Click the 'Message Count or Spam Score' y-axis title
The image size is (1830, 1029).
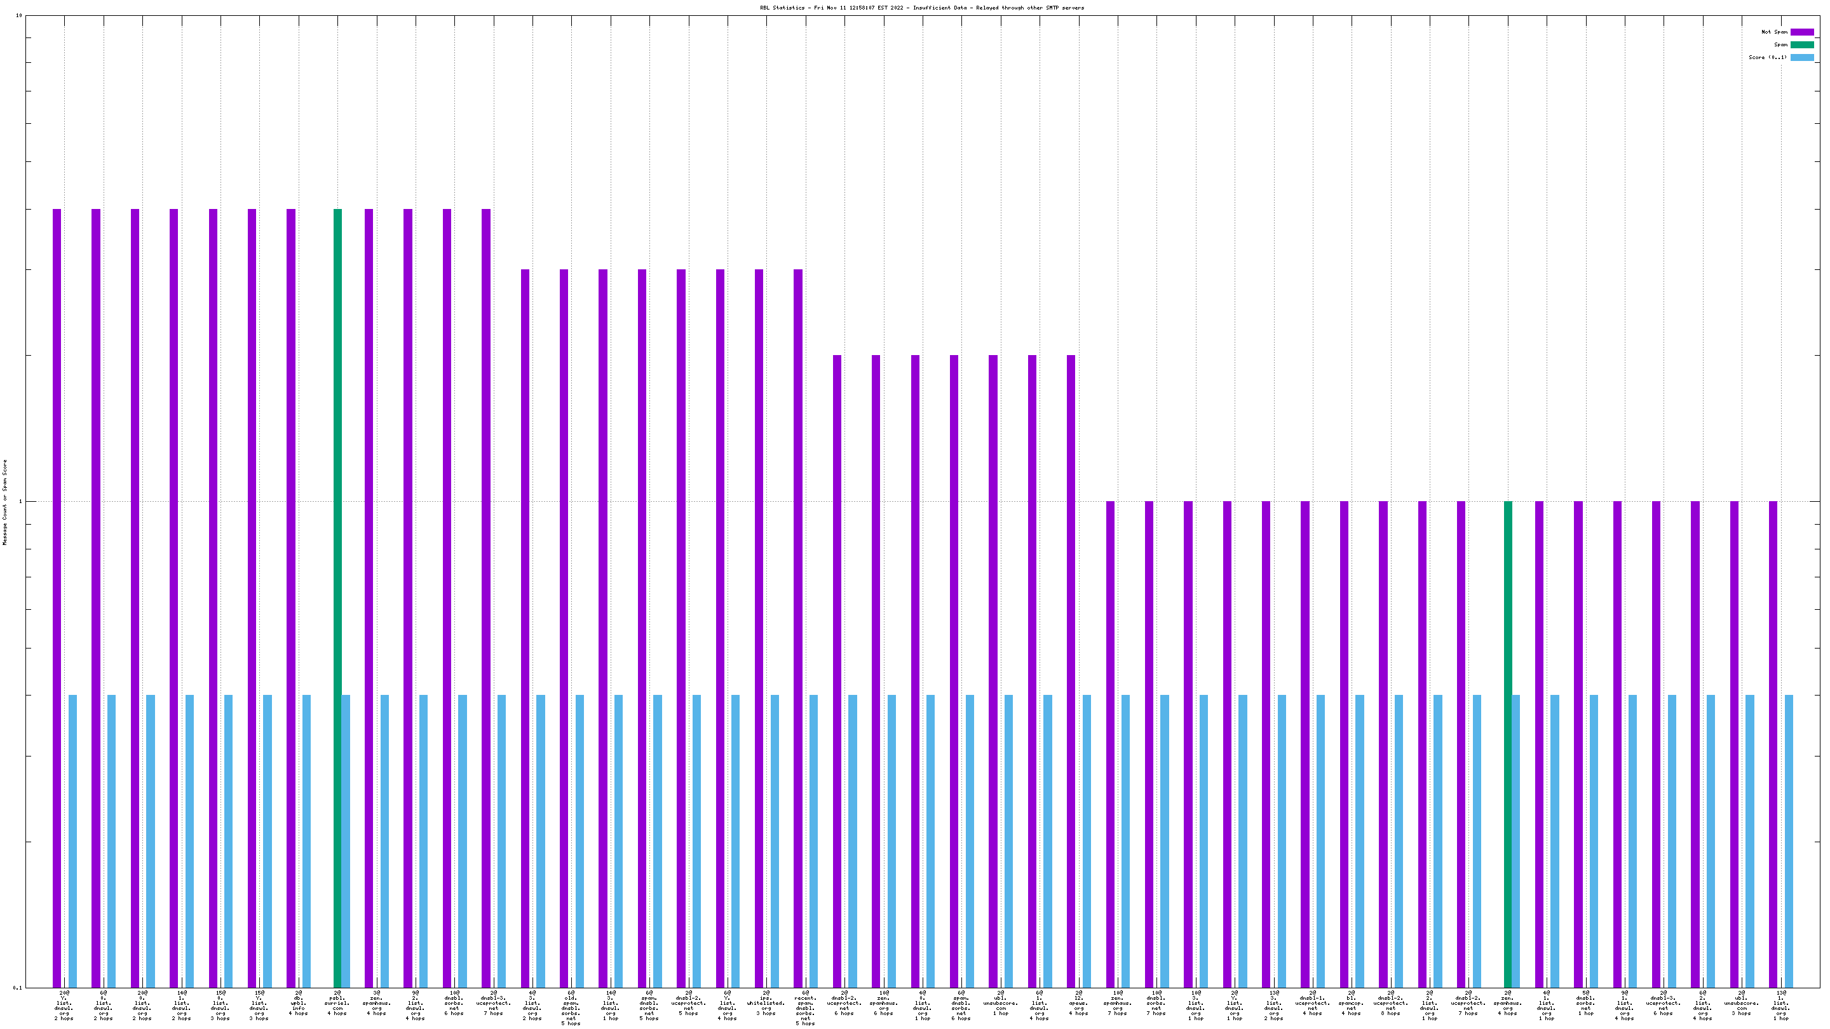click(5, 502)
